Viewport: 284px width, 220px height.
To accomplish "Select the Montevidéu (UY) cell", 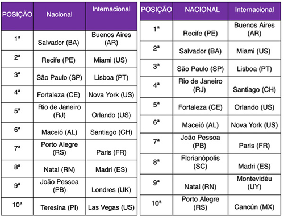I will tap(254, 184).
